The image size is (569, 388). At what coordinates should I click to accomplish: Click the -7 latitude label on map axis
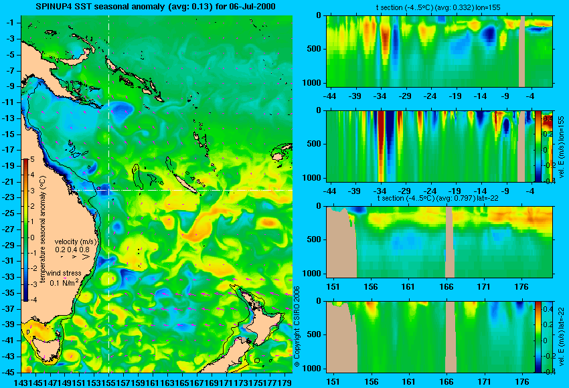[x=10, y=71]
